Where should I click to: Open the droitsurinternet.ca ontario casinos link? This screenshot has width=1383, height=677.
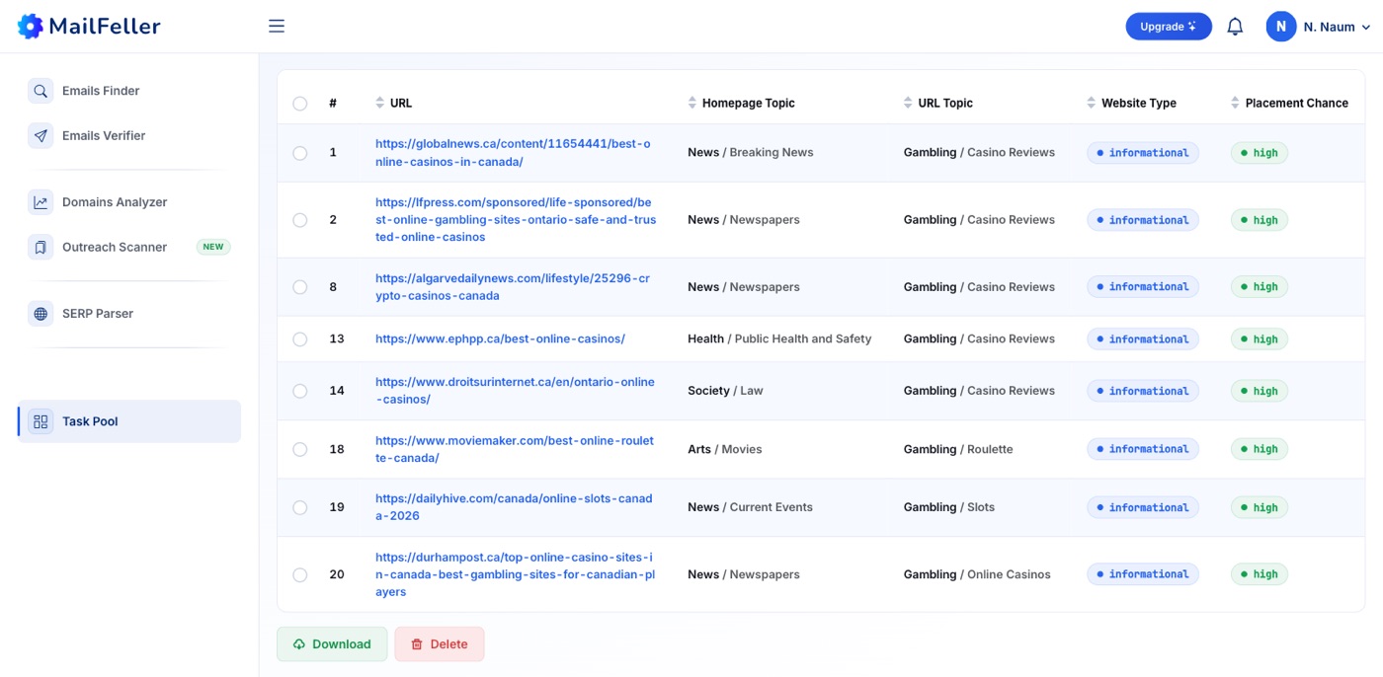[515, 391]
